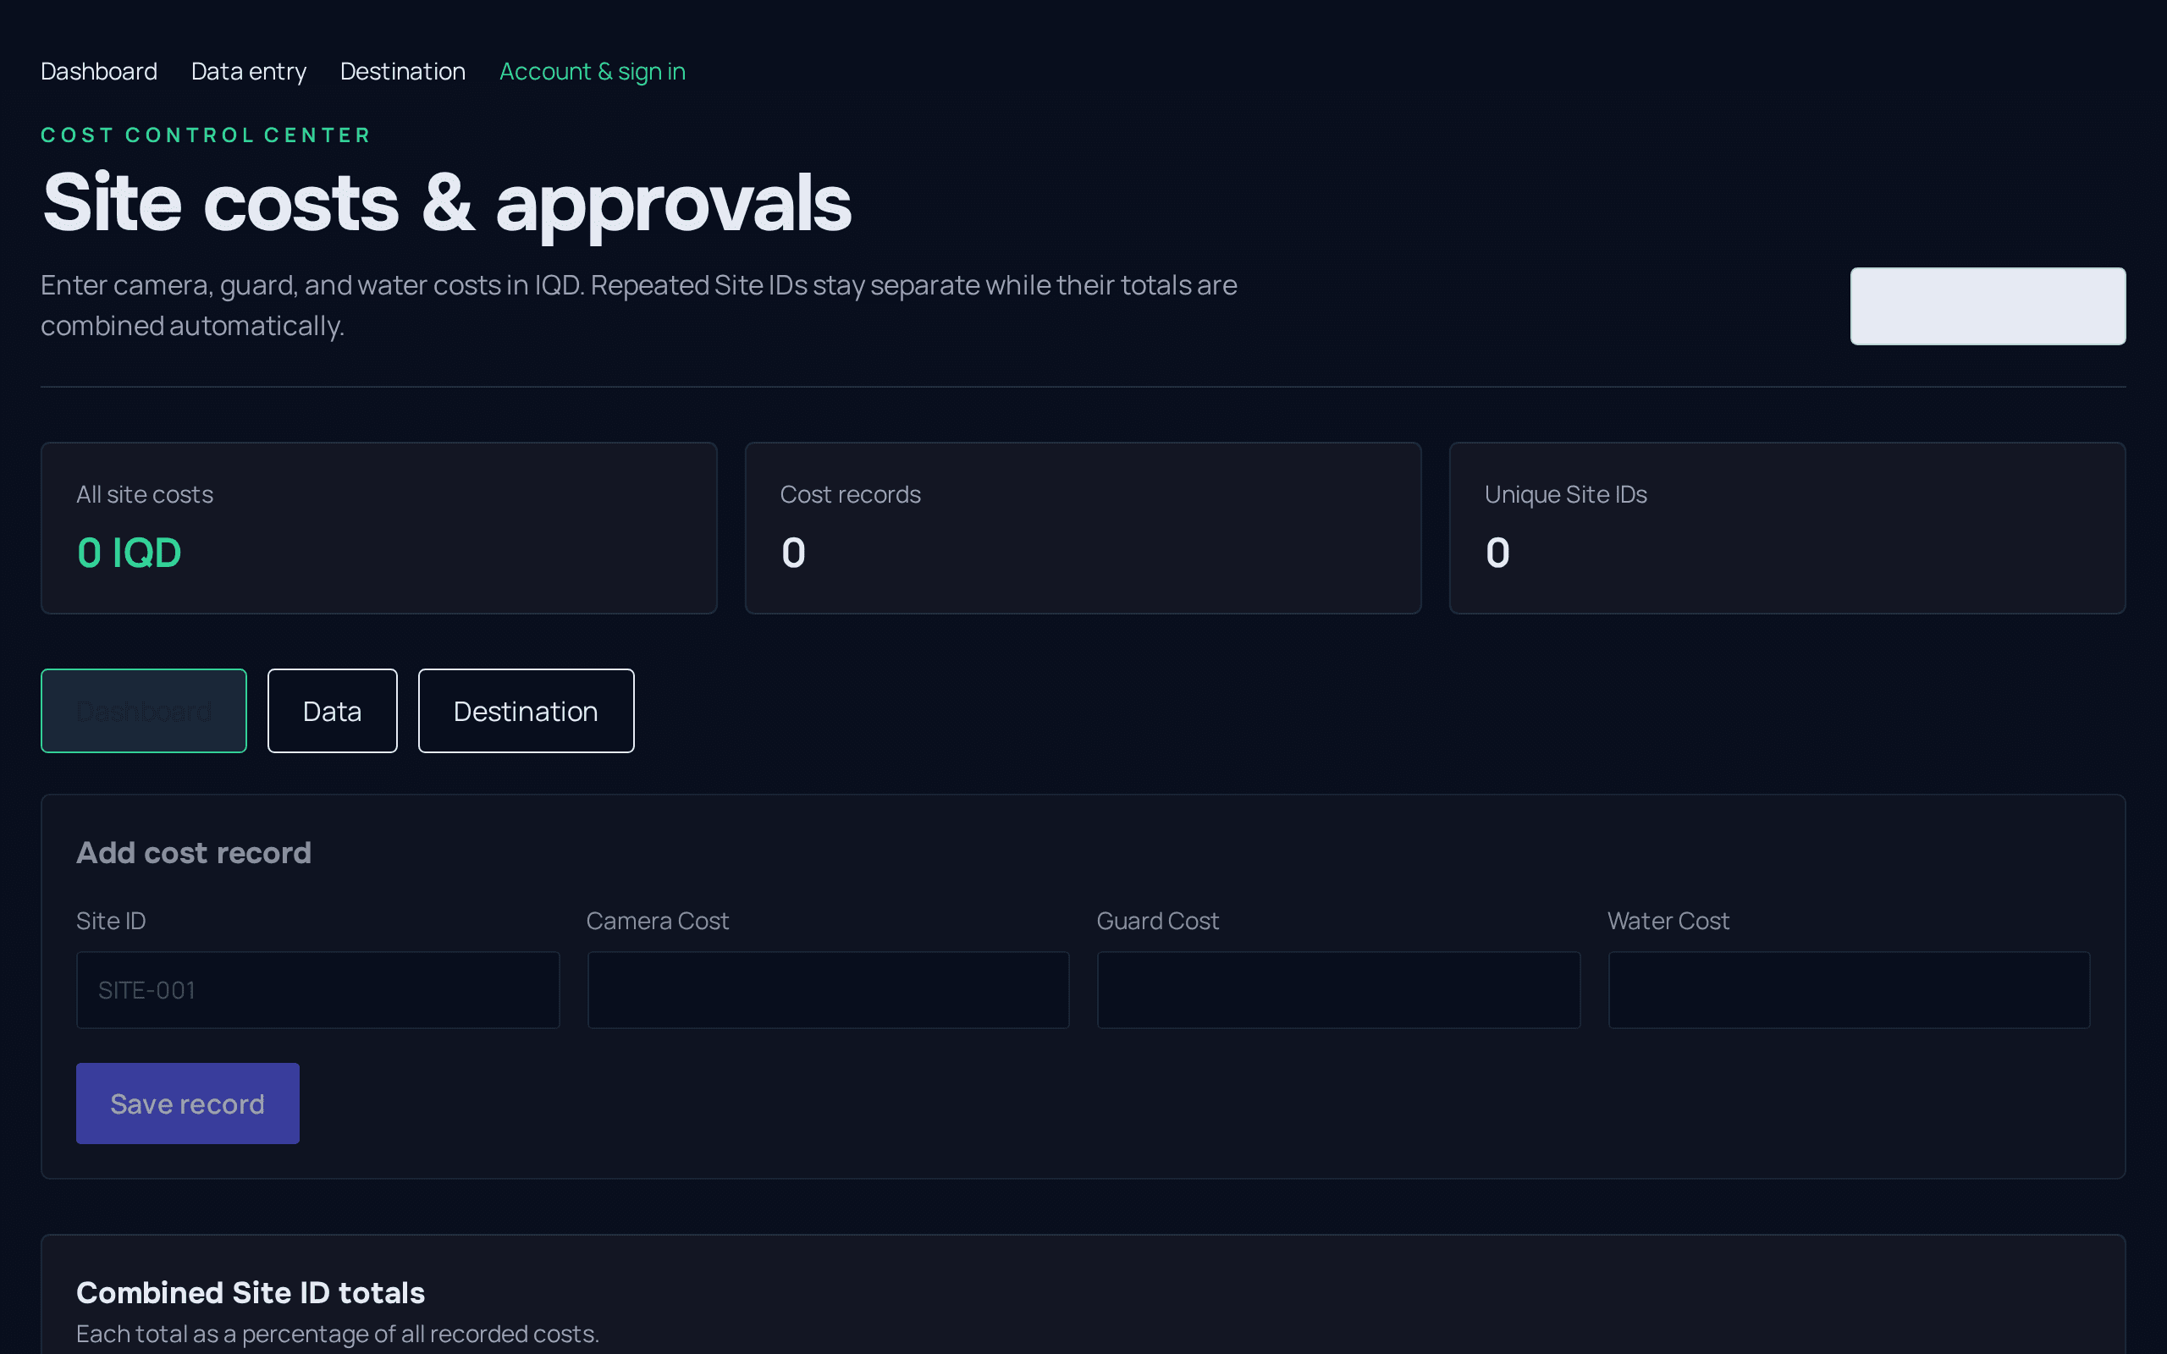Viewport: 2167px width, 1354px height.
Task: Click the blank white button in the header
Action: coord(1987,305)
